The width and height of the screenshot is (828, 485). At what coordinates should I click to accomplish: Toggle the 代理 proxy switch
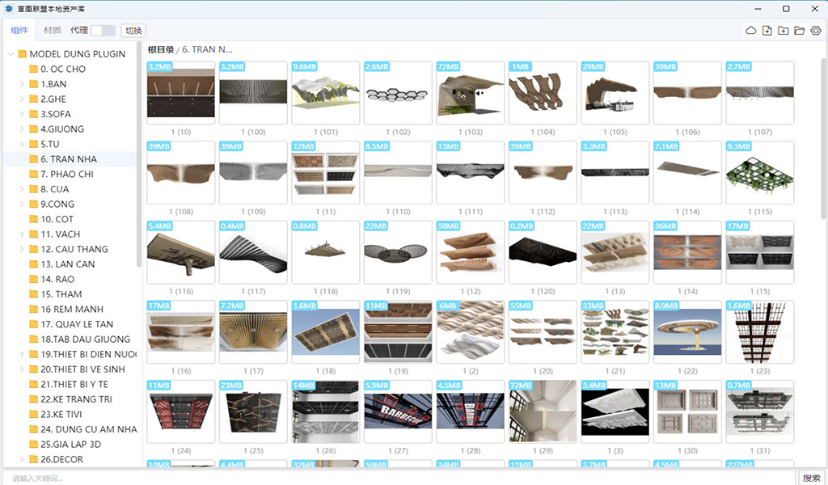click(103, 31)
